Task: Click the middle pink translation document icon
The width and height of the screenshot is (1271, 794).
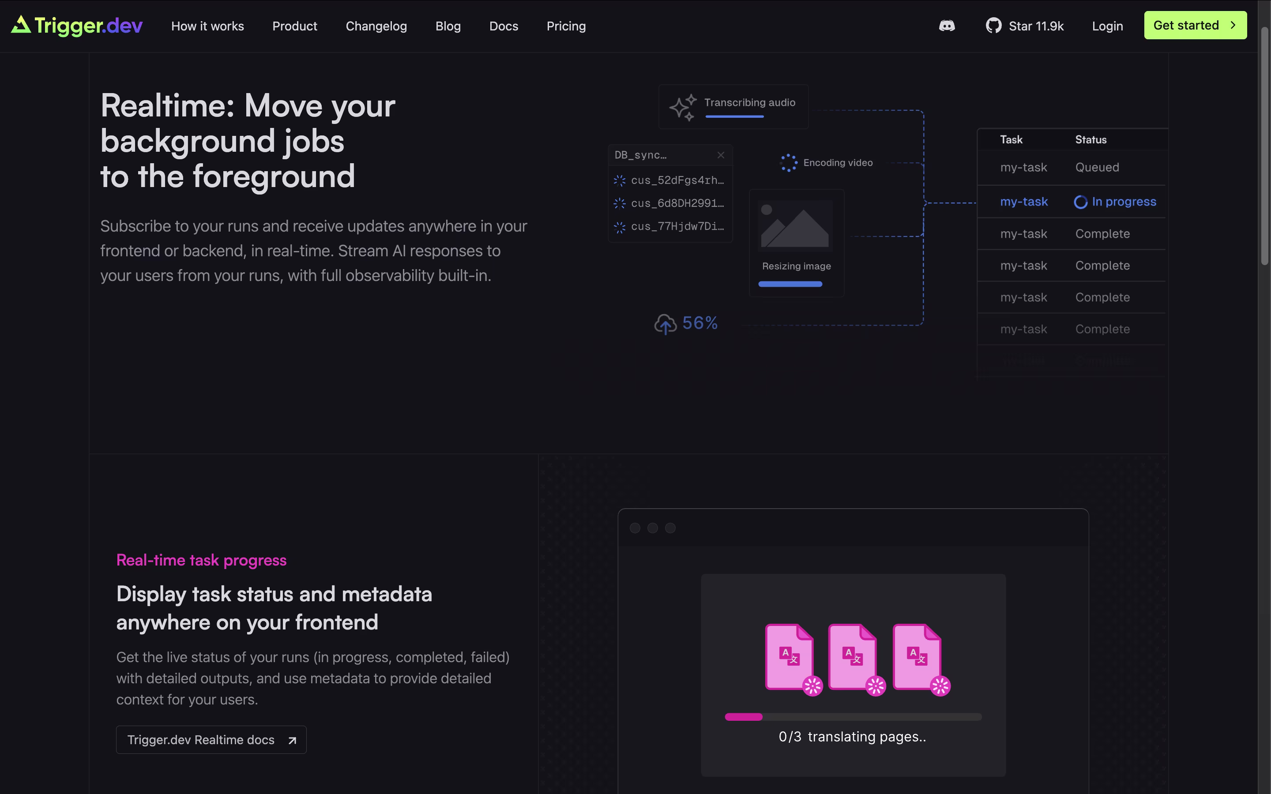Action: 856,659
